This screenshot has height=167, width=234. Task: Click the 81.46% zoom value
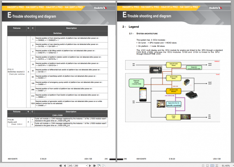225,166
